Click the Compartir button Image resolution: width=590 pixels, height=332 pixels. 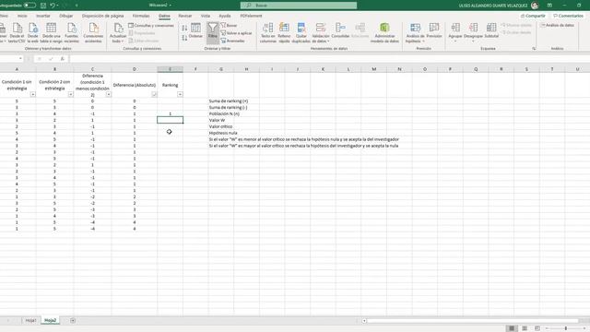[533, 16]
